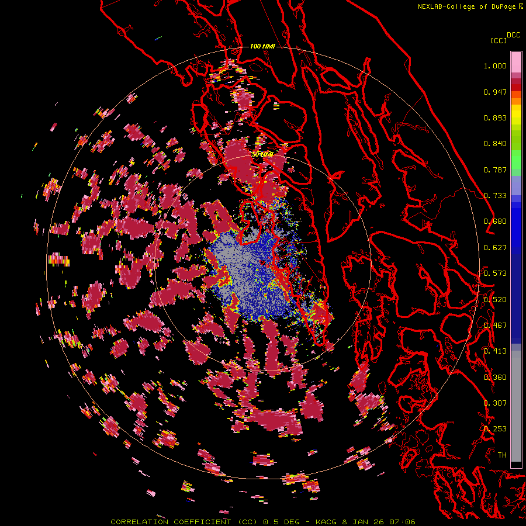
Task: Click the 0.893 scale value
Action: (495, 117)
